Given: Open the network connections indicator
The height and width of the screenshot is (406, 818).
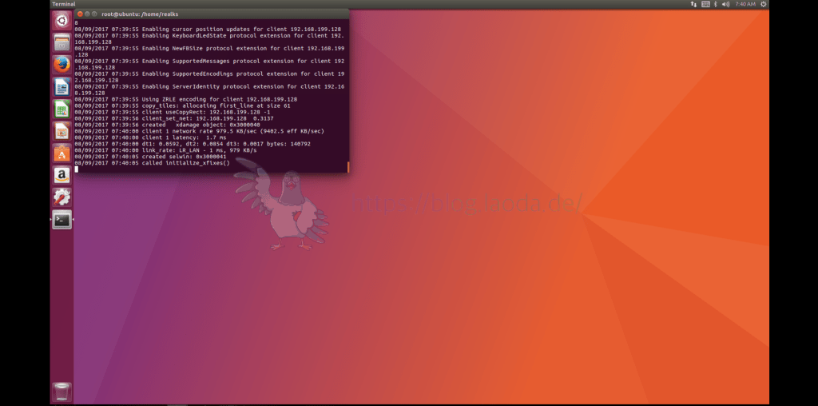Looking at the screenshot, I should (x=693, y=4).
